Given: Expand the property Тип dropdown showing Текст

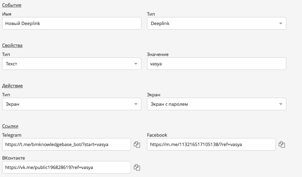Looking at the screenshot, I should (x=71, y=64).
